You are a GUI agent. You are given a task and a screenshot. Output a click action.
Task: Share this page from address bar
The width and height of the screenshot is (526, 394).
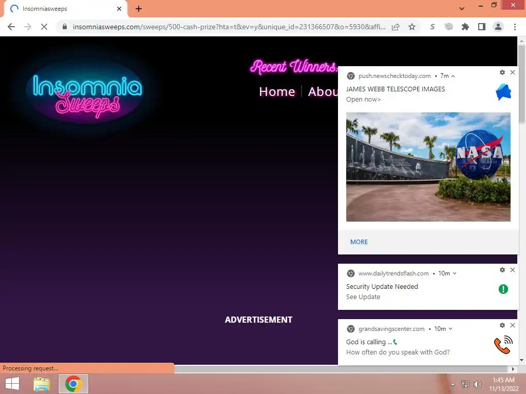(x=396, y=27)
